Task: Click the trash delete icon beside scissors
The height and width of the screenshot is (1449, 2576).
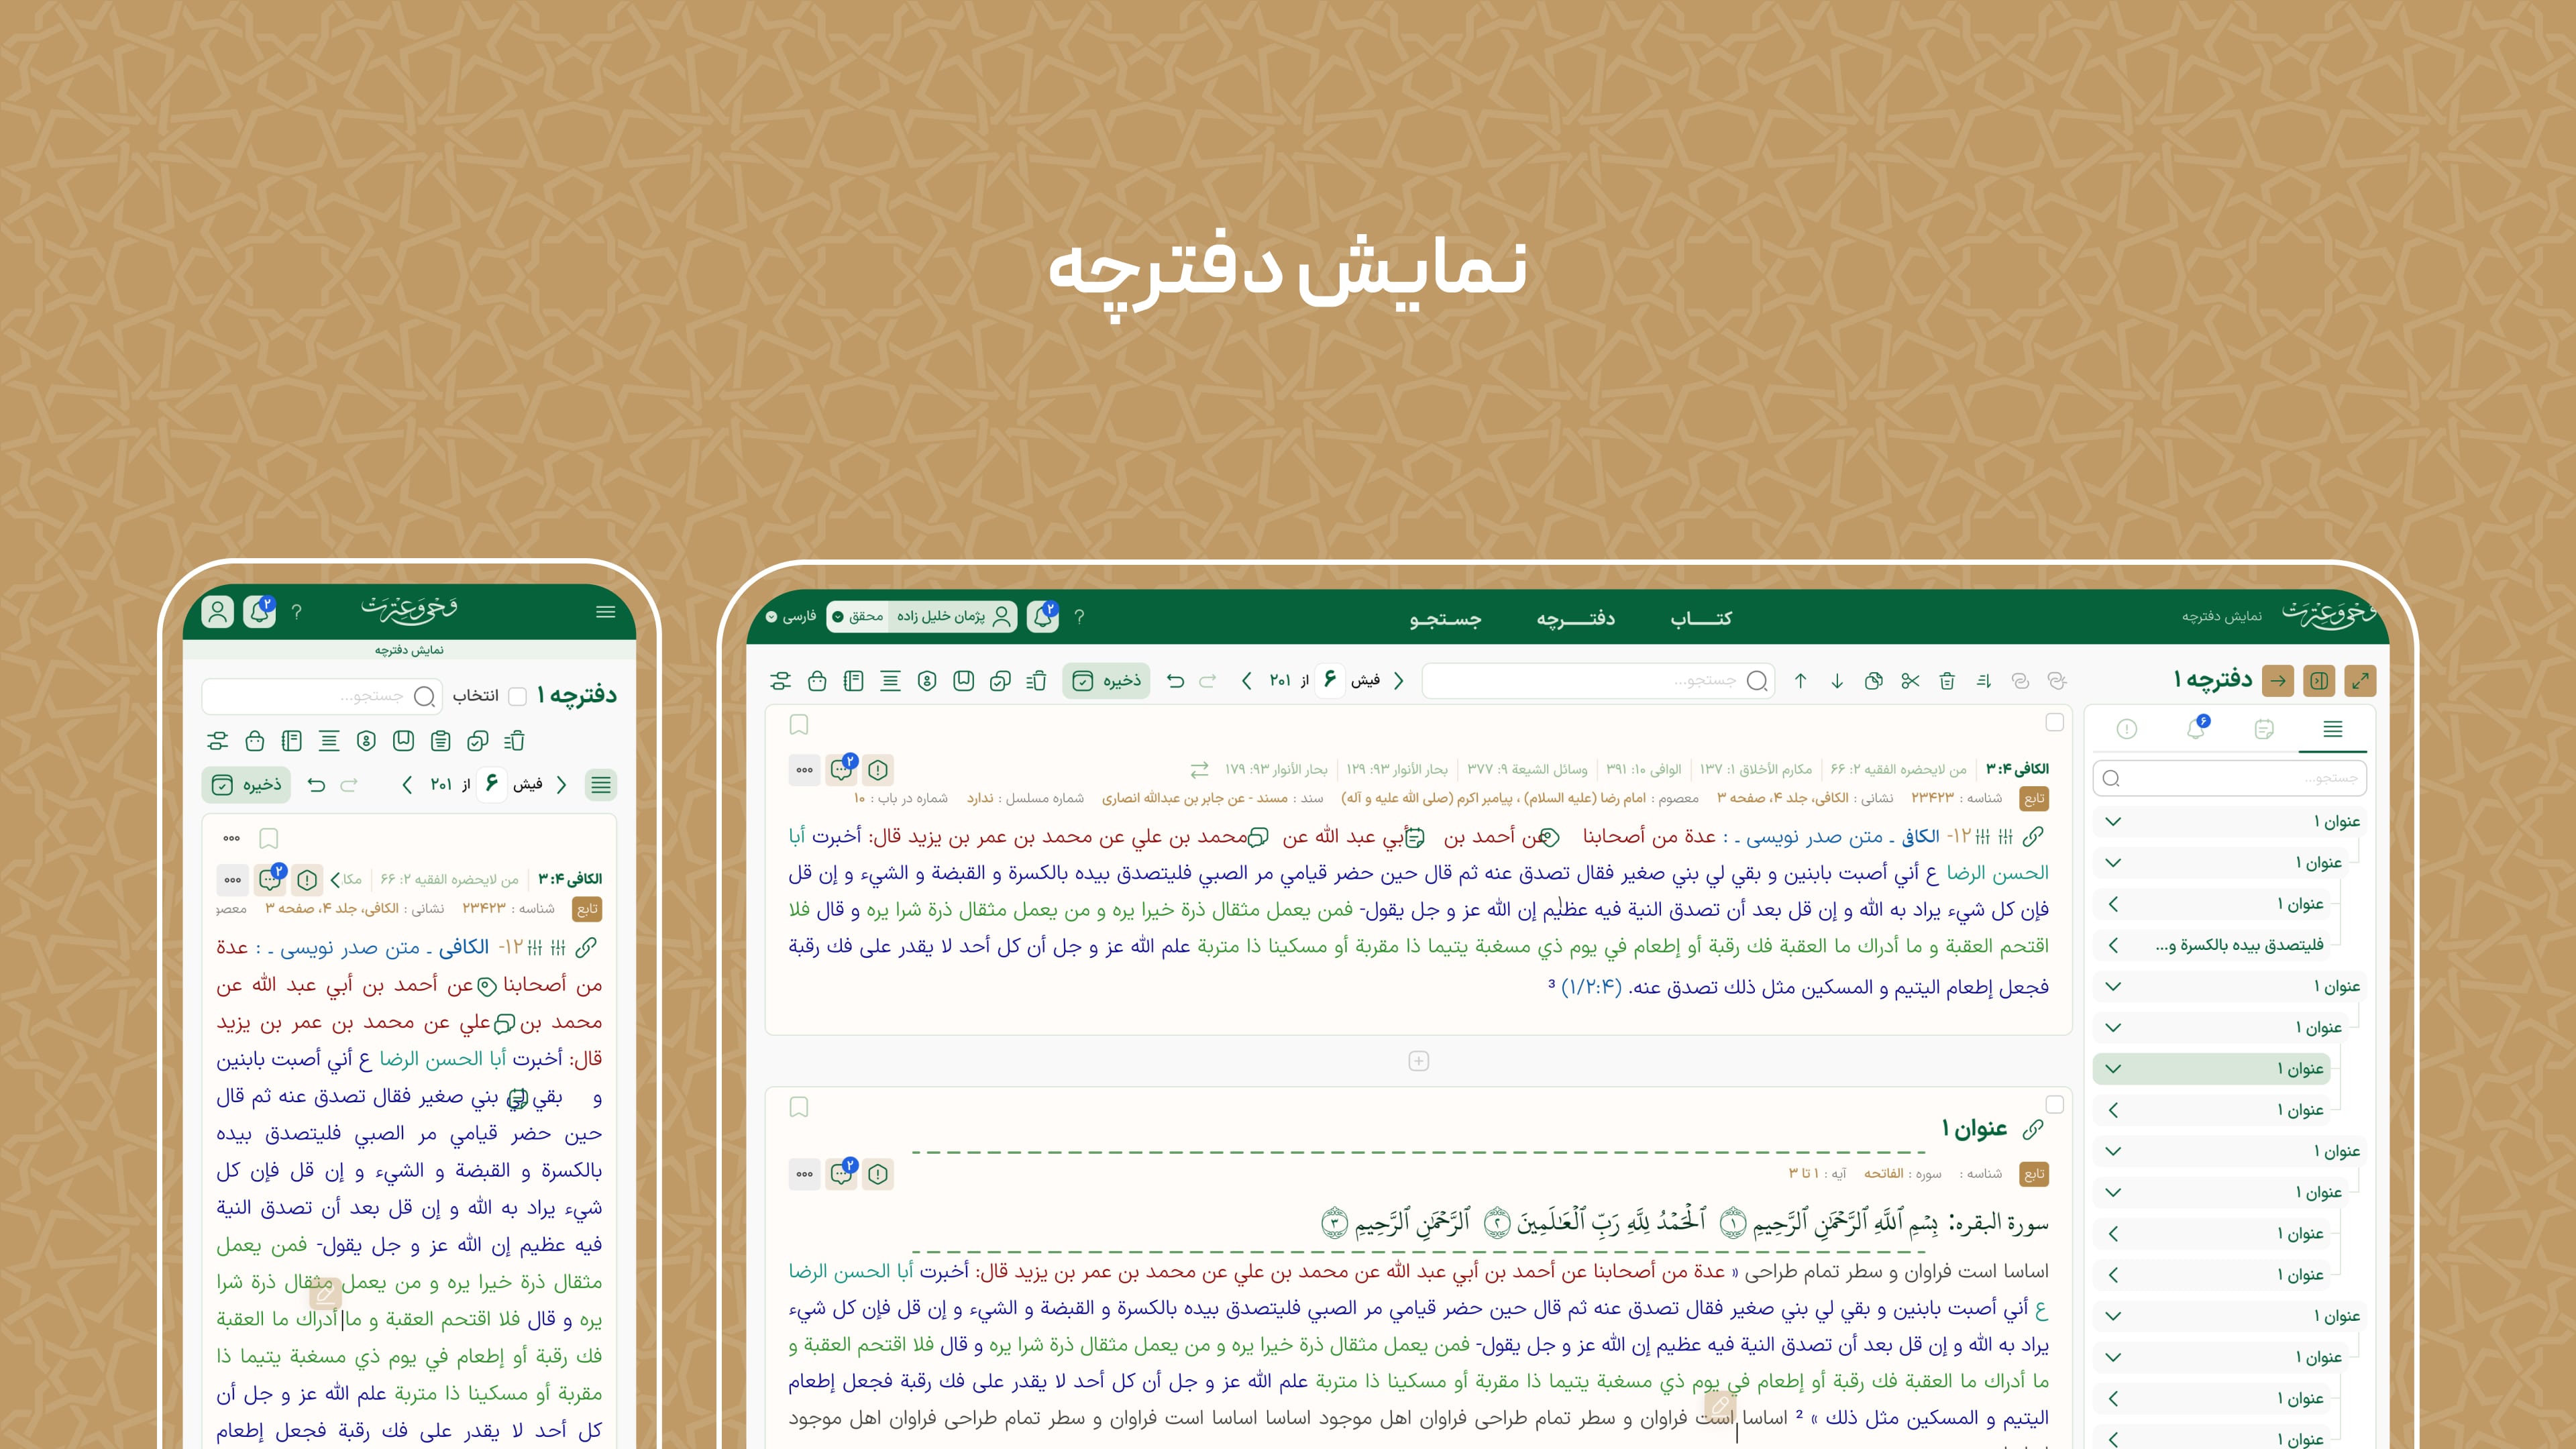Action: pyautogui.click(x=1947, y=681)
